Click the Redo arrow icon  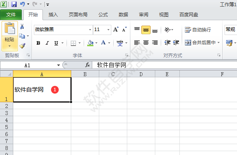pyautogui.click(x=35, y=4)
